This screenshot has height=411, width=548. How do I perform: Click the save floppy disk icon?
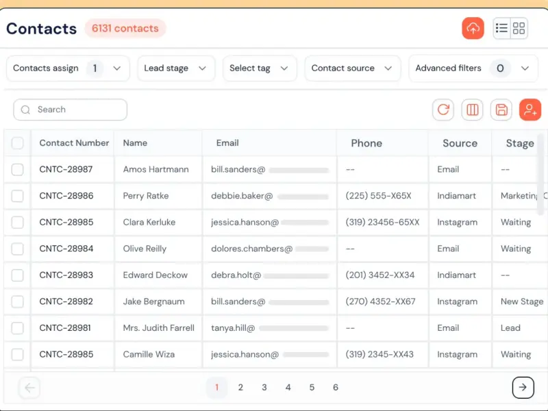501,110
